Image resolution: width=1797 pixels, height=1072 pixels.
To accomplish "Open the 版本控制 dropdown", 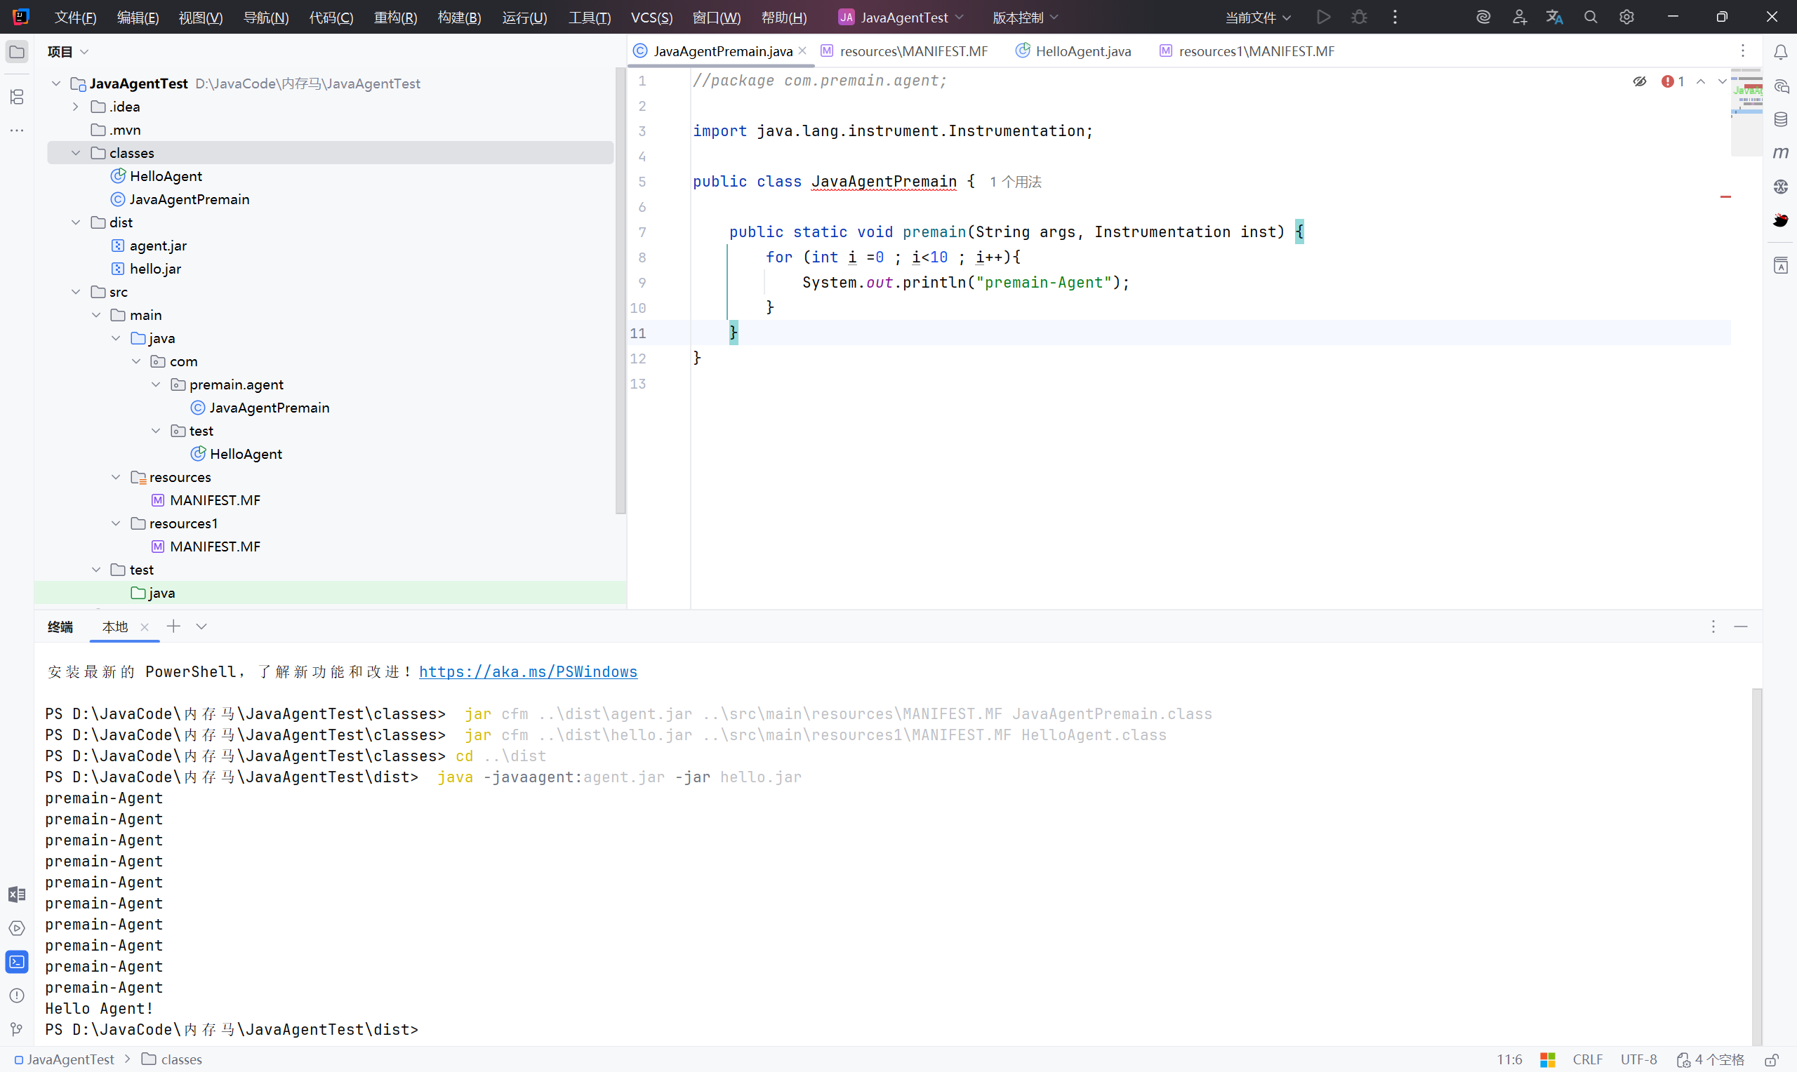I will point(1025,18).
